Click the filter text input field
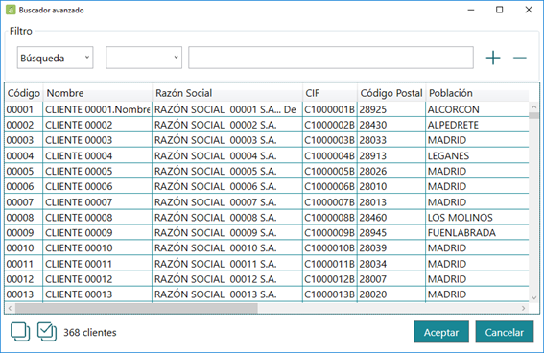The width and height of the screenshot is (544, 353). pyautogui.click(x=331, y=58)
